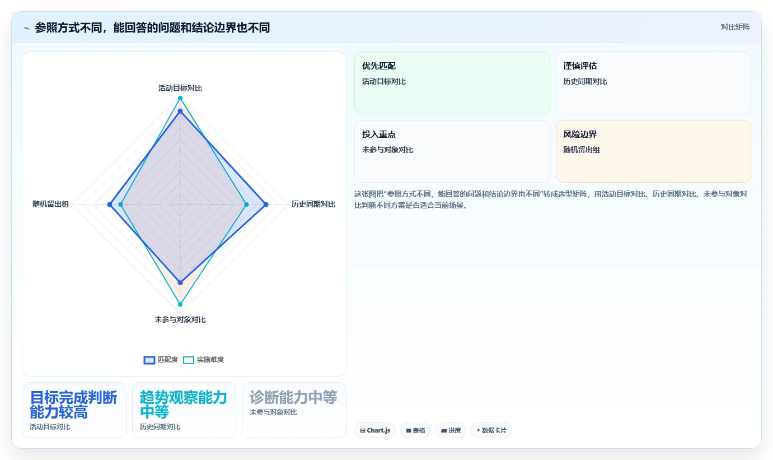Screen dimensions: 773x460
Task: Click 未参与对象对比 text inside the 投入重点 card
Action: tap(387, 150)
